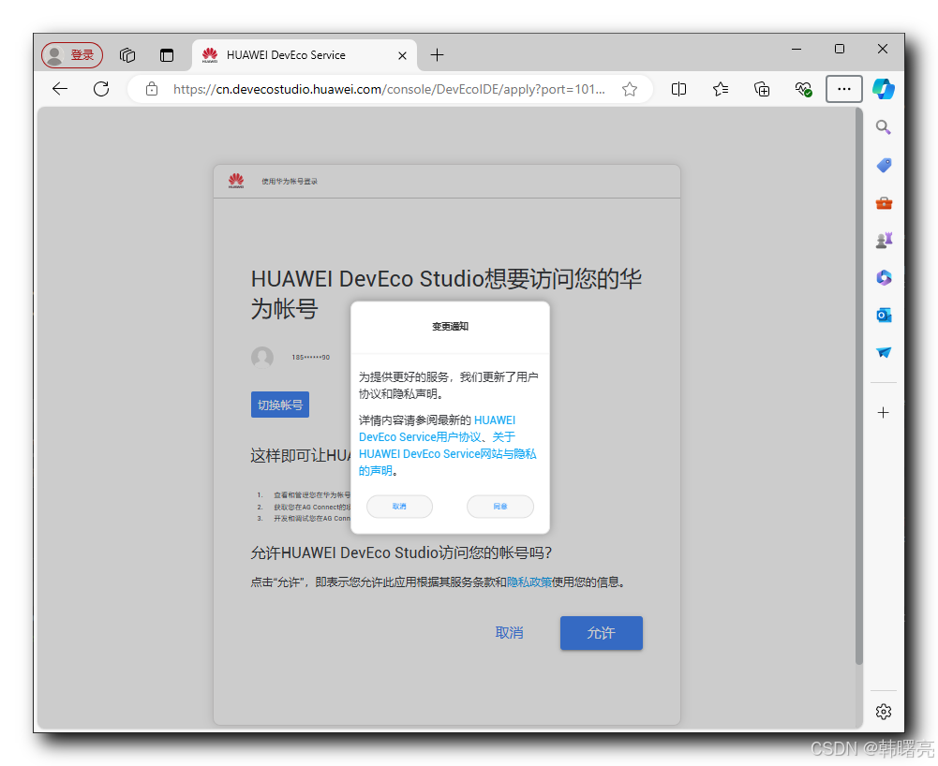Open Microsoft 365 sidebar icon
The height and width of the screenshot is (766, 938).
click(x=884, y=277)
